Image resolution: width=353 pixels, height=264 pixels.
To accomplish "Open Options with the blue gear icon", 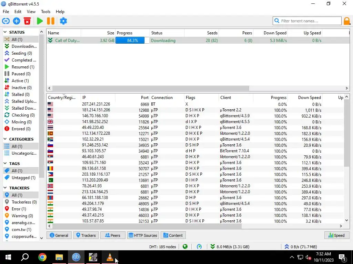I will 63,21.
